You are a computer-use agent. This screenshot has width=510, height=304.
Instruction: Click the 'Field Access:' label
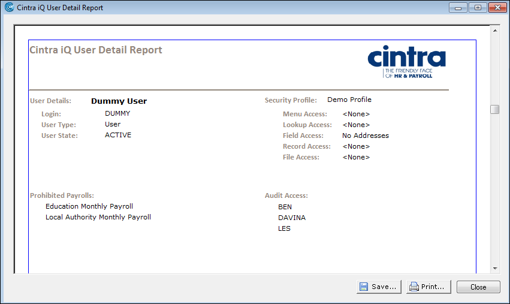point(303,136)
